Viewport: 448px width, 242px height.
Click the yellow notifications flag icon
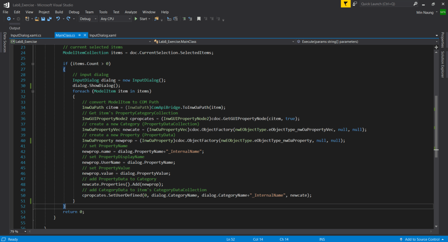[346, 4]
